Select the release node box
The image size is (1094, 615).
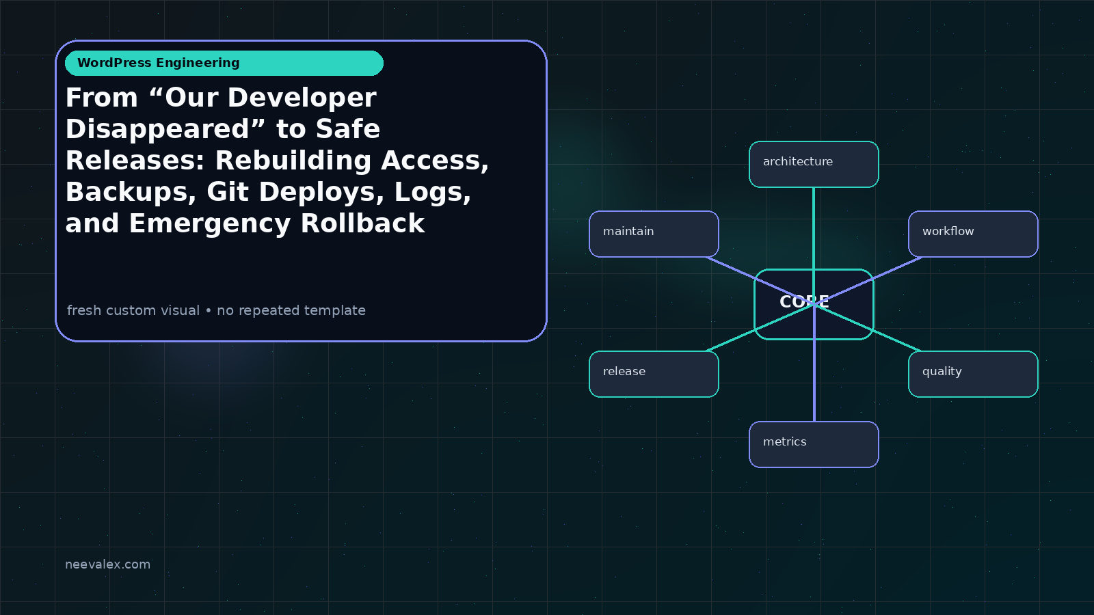pos(654,374)
